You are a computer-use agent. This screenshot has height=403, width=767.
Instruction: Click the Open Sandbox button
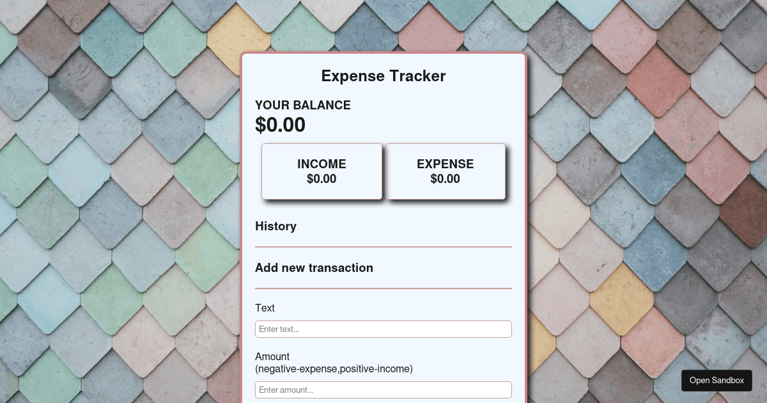(717, 381)
